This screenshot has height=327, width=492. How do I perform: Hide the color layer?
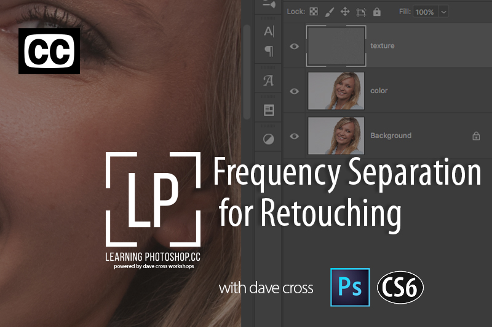click(x=294, y=91)
